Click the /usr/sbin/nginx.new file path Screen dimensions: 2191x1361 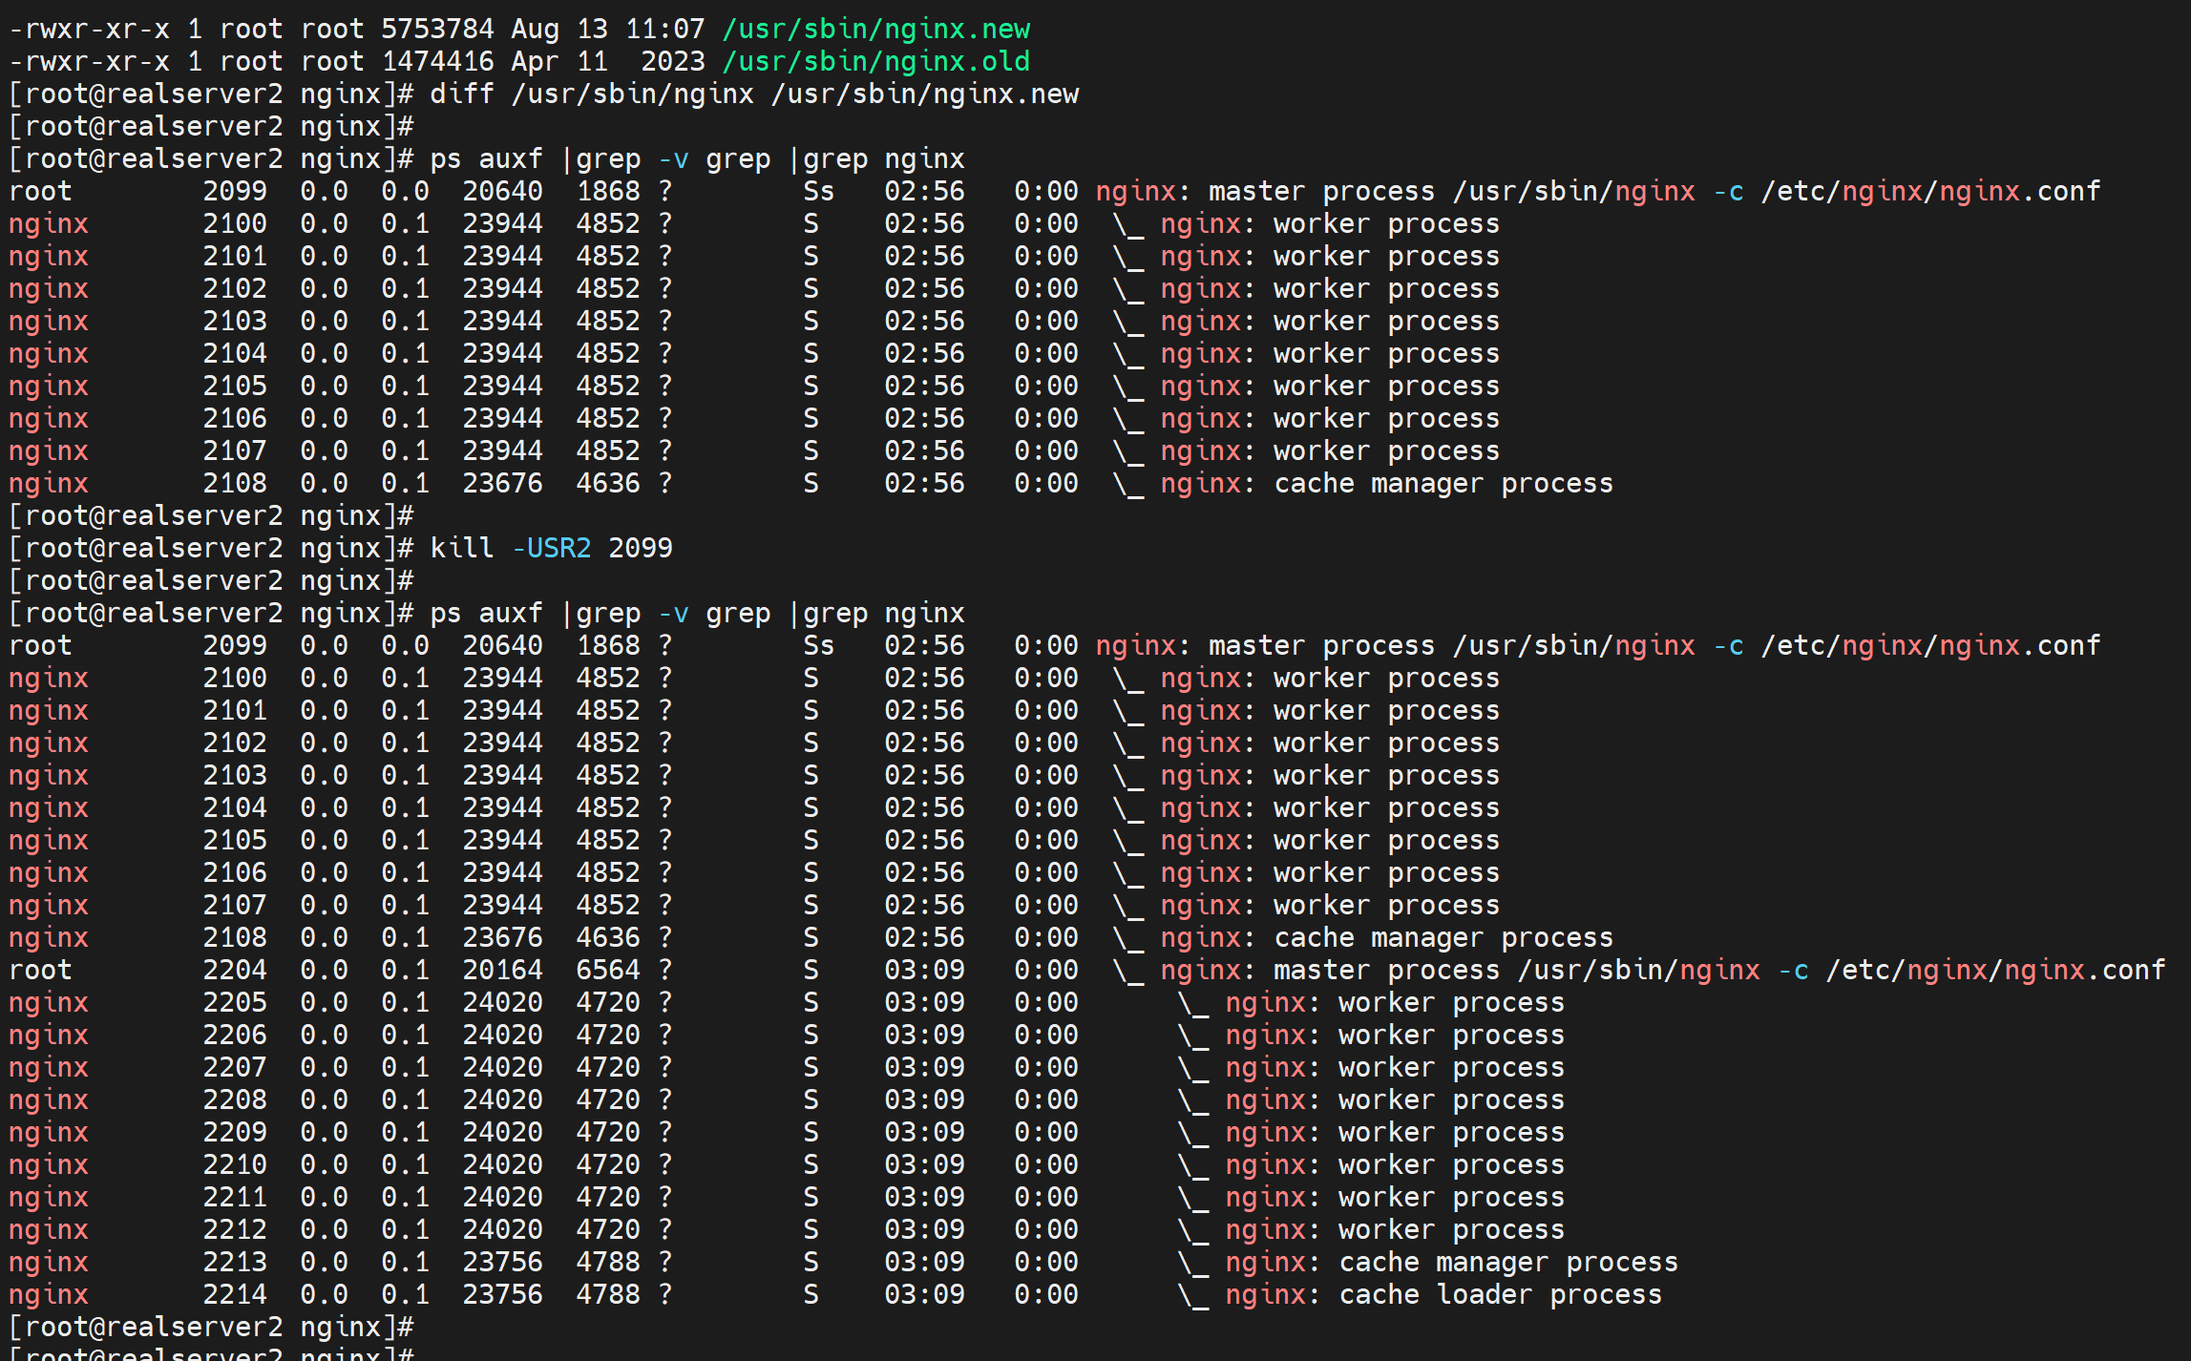tap(875, 29)
